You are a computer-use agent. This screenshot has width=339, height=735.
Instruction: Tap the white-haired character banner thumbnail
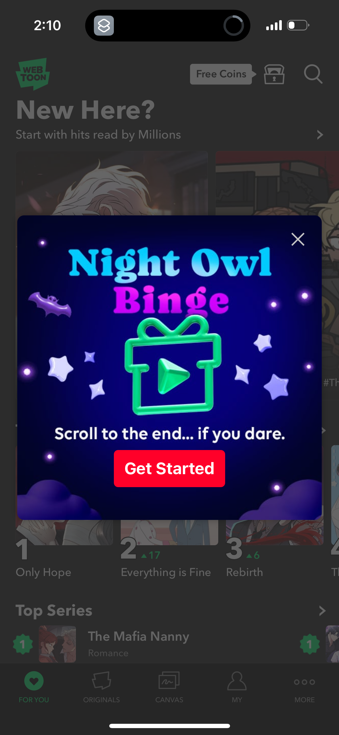tap(112, 183)
